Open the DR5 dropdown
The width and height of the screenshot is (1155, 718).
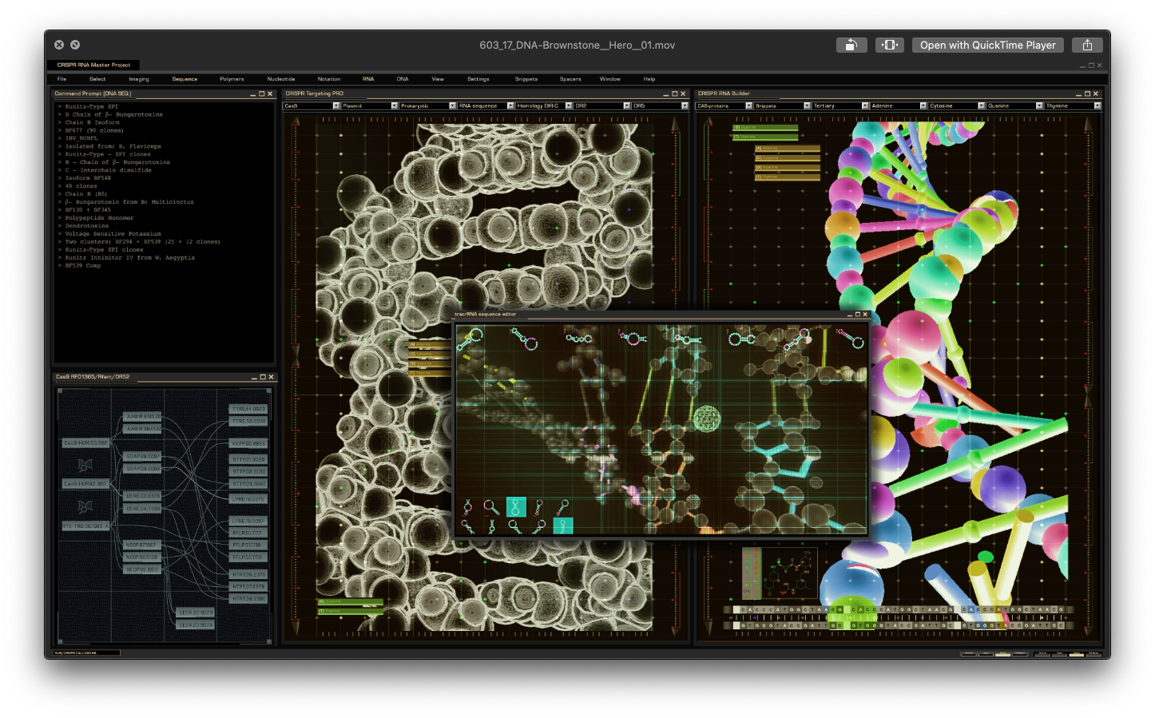coord(661,105)
